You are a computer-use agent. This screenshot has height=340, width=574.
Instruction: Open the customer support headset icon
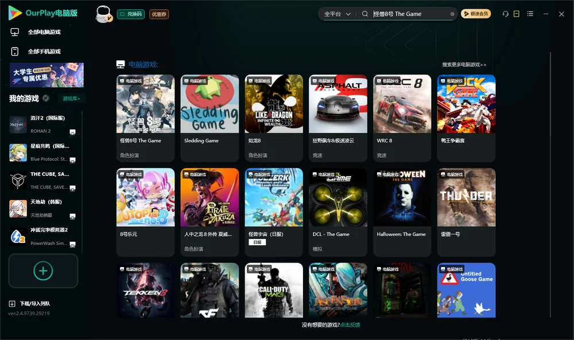506,14
